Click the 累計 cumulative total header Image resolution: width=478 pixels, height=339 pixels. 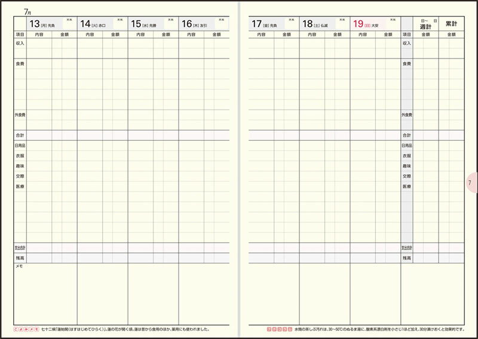[451, 23]
